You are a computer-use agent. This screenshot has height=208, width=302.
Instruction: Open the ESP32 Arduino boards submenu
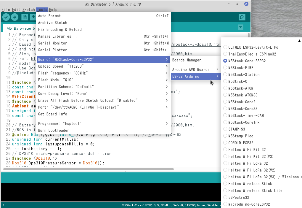click(x=195, y=77)
